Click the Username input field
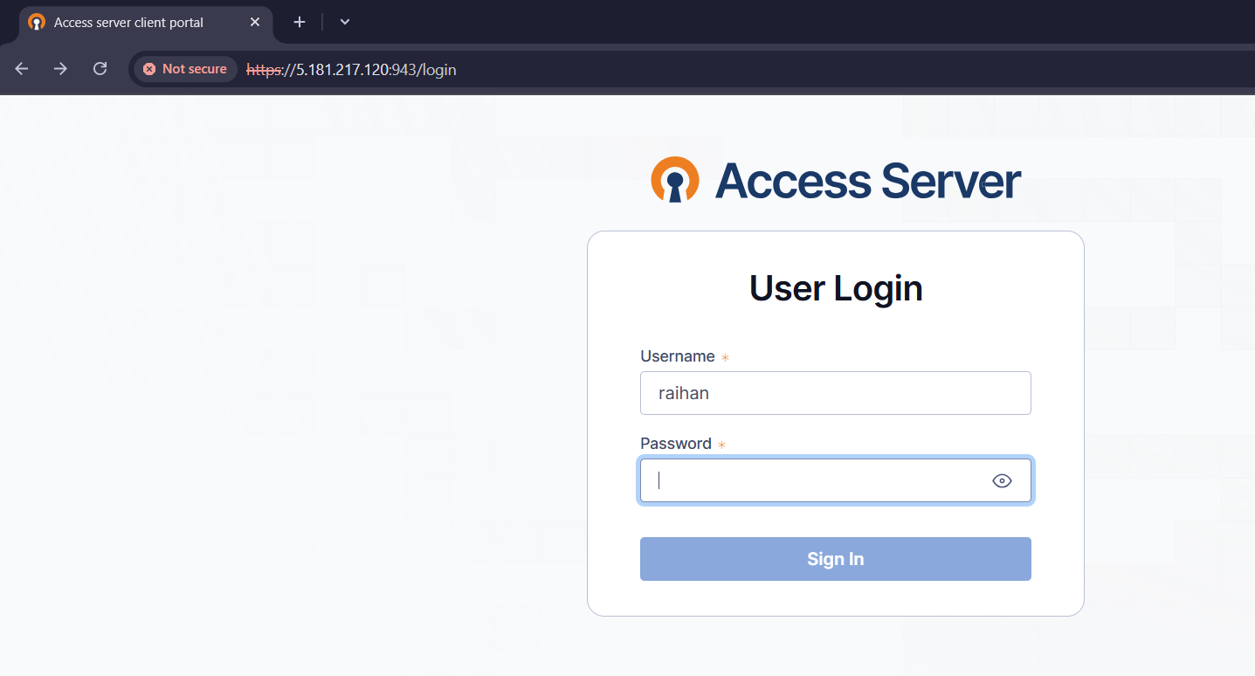Image resolution: width=1255 pixels, height=676 pixels. [836, 393]
